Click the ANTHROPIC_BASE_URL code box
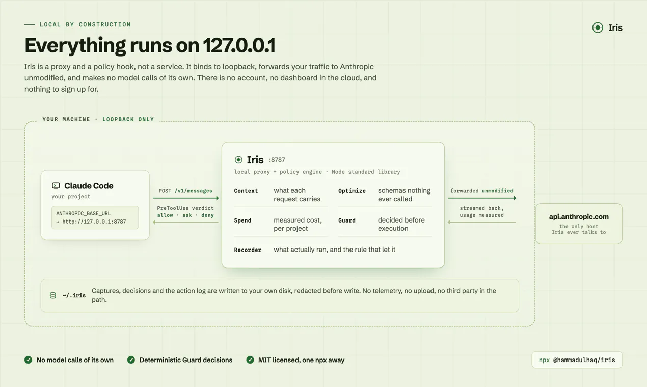The height and width of the screenshot is (387, 647). point(95,217)
